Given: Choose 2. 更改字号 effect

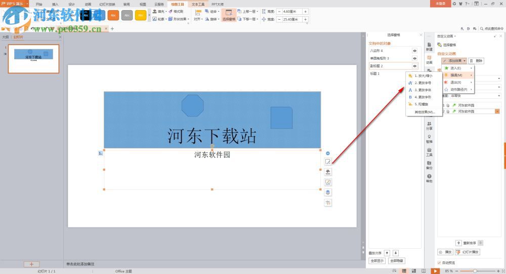Looking at the screenshot, I should click(424, 83).
